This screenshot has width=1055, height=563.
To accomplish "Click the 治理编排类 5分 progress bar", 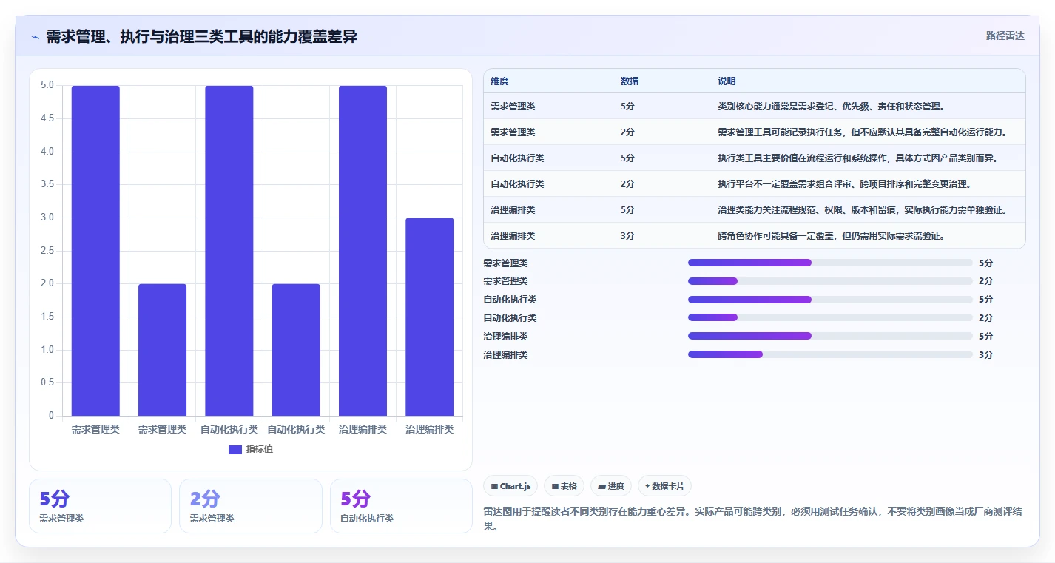I will coord(830,336).
